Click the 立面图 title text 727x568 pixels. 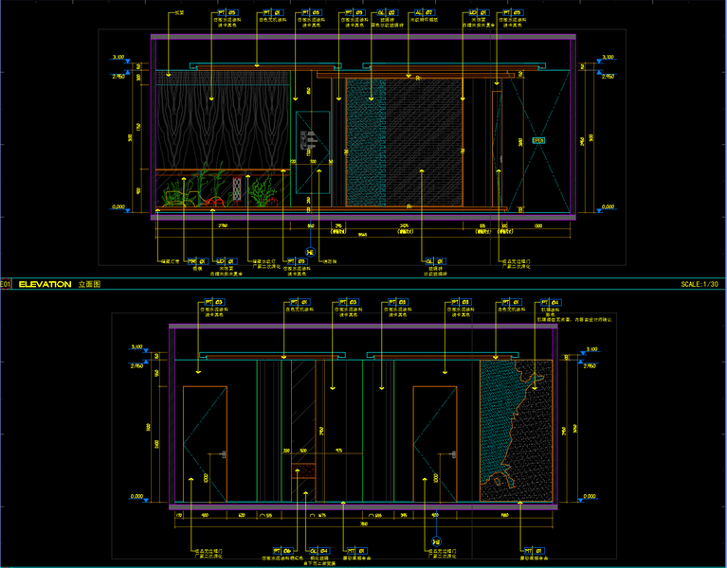[89, 284]
